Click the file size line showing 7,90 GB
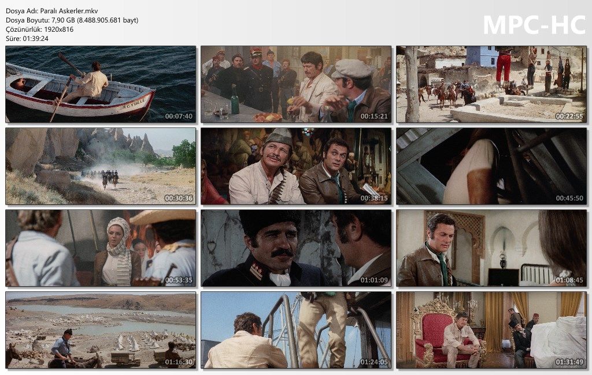Screen dimensions: 592x375 72,20
